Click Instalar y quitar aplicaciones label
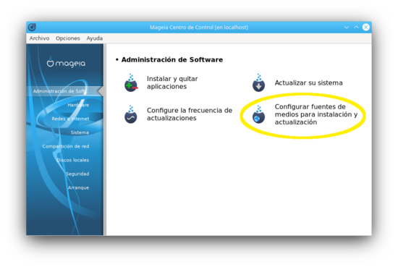Viewport: 398px width, 267px height. point(172,82)
